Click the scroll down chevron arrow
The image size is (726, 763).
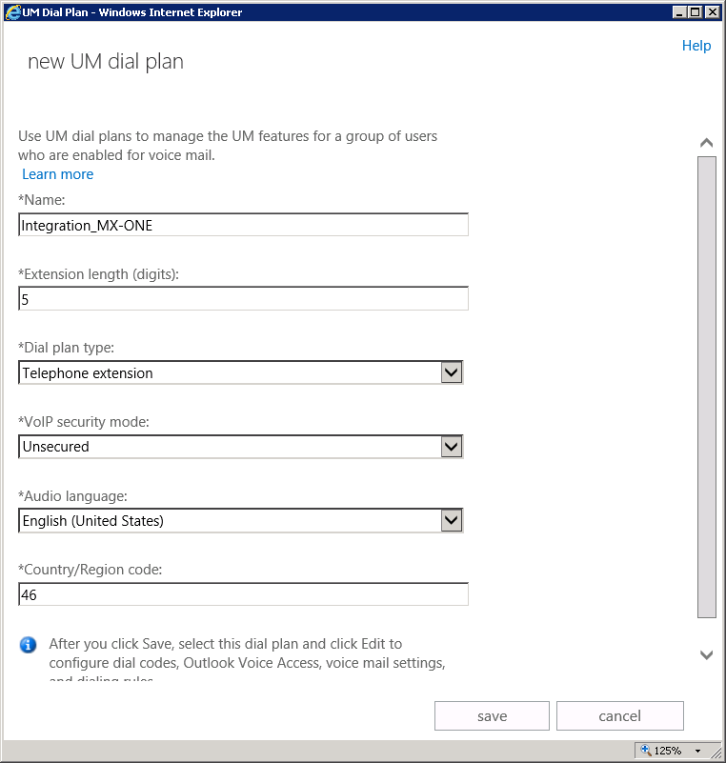[x=706, y=654]
